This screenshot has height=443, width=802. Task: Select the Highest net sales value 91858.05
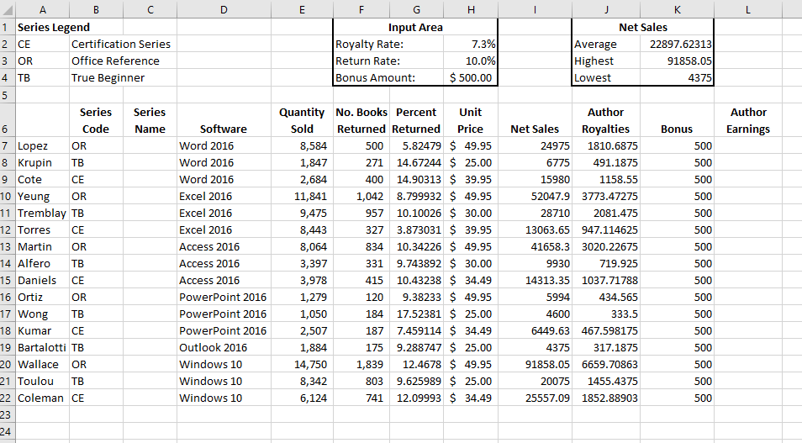677,61
